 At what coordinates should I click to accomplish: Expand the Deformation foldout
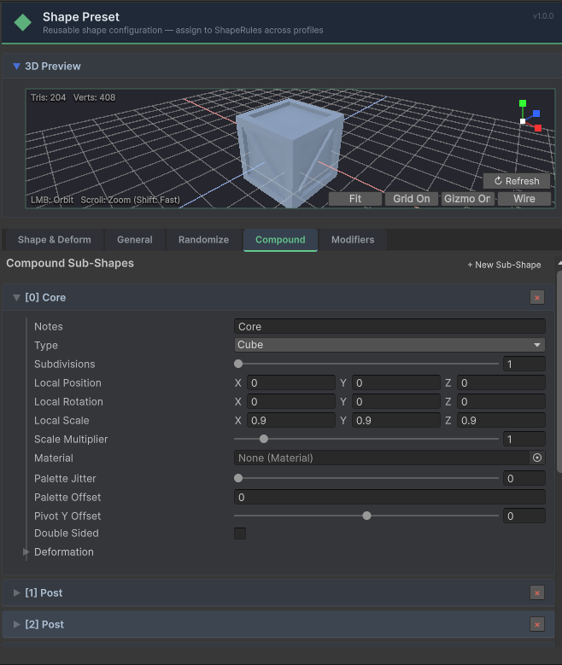[x=26, y=552]
